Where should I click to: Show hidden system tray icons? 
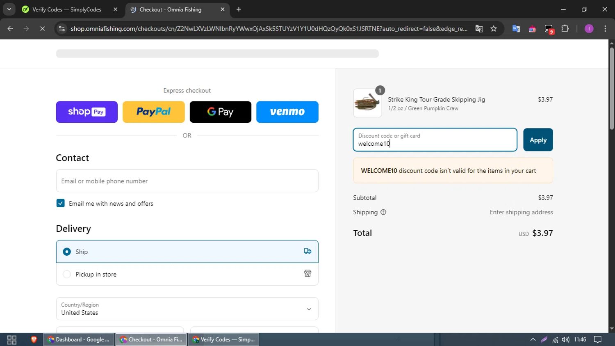pyautogui.click(x=533, y=340)
